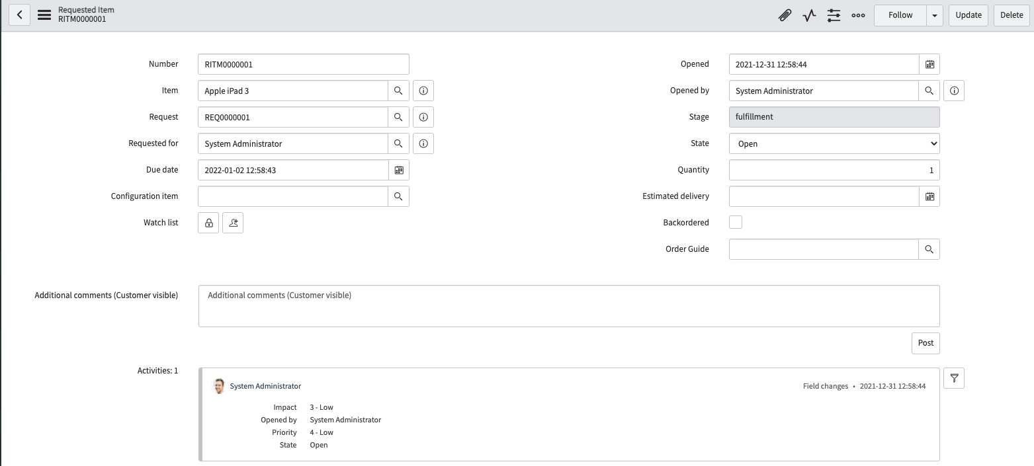
Task: Click the Quantity field
Action: (x=834, y=170)
